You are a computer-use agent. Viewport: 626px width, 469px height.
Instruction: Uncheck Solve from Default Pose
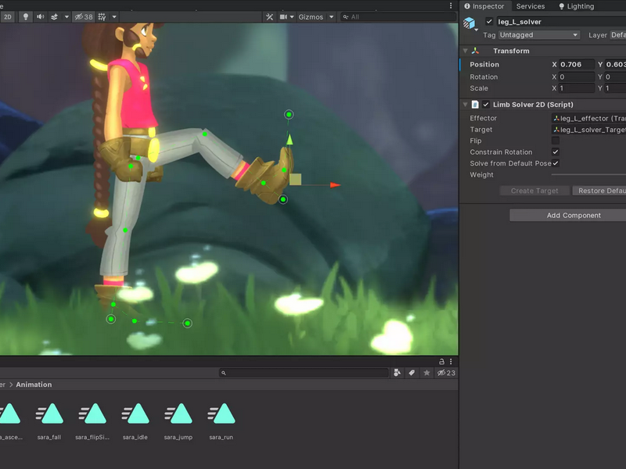click(556, 163)
